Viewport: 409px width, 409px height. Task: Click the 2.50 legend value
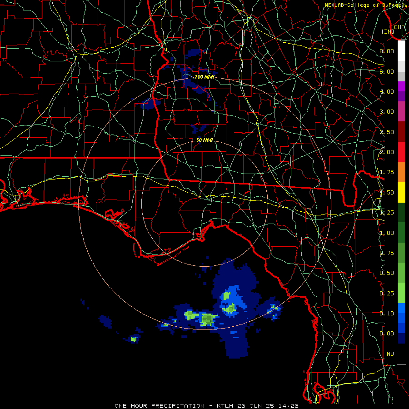tap(387, 132)
